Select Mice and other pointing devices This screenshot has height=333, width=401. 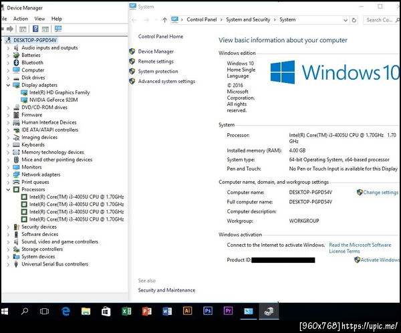(57, 160)
